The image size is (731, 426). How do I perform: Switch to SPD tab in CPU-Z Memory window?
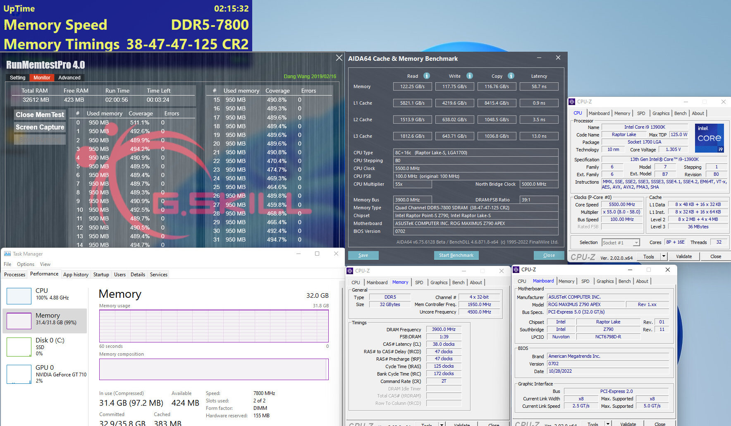click(419, 282)
